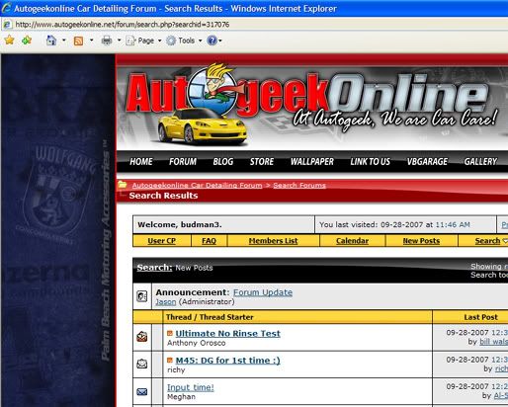
Task: Open the FAQ link
Action: click(209, 241)
